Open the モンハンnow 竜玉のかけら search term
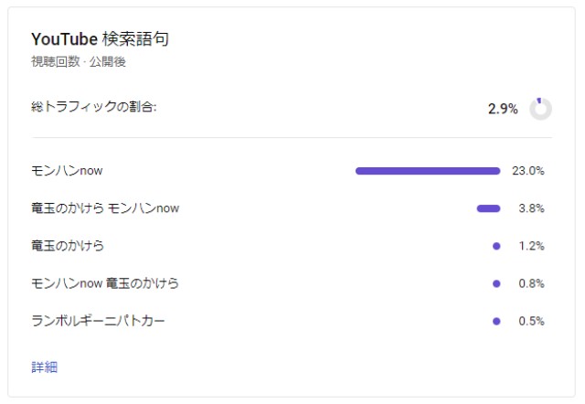Viewport: 585px width, 404px height. click(x=105, y=283)
